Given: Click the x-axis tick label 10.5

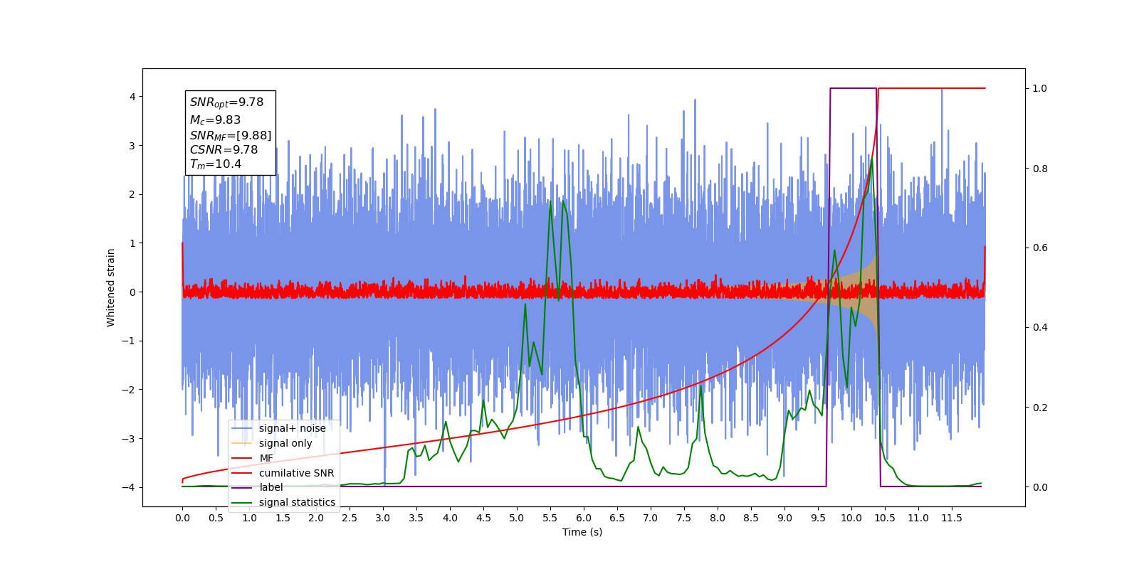Looking at the screenshot, I should [x=885, y=518].
